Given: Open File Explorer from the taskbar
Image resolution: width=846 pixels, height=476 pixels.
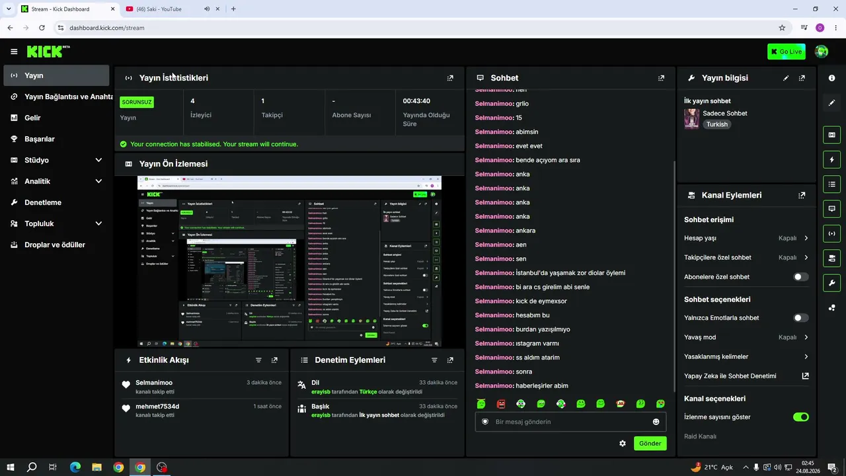Looking at the screenshot, I should (96, 467).
